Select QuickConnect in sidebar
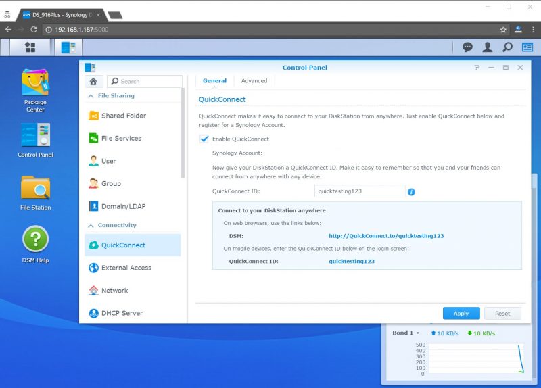Image resolution: width=541 pixels, height=388 pixels. pyautogui.click(x=133, y=245)
